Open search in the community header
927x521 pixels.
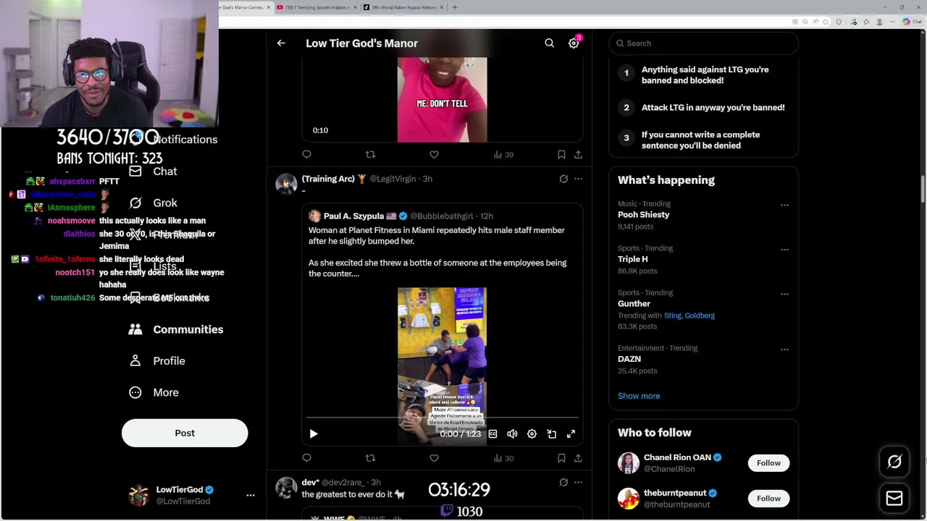[x=550, y=43]
